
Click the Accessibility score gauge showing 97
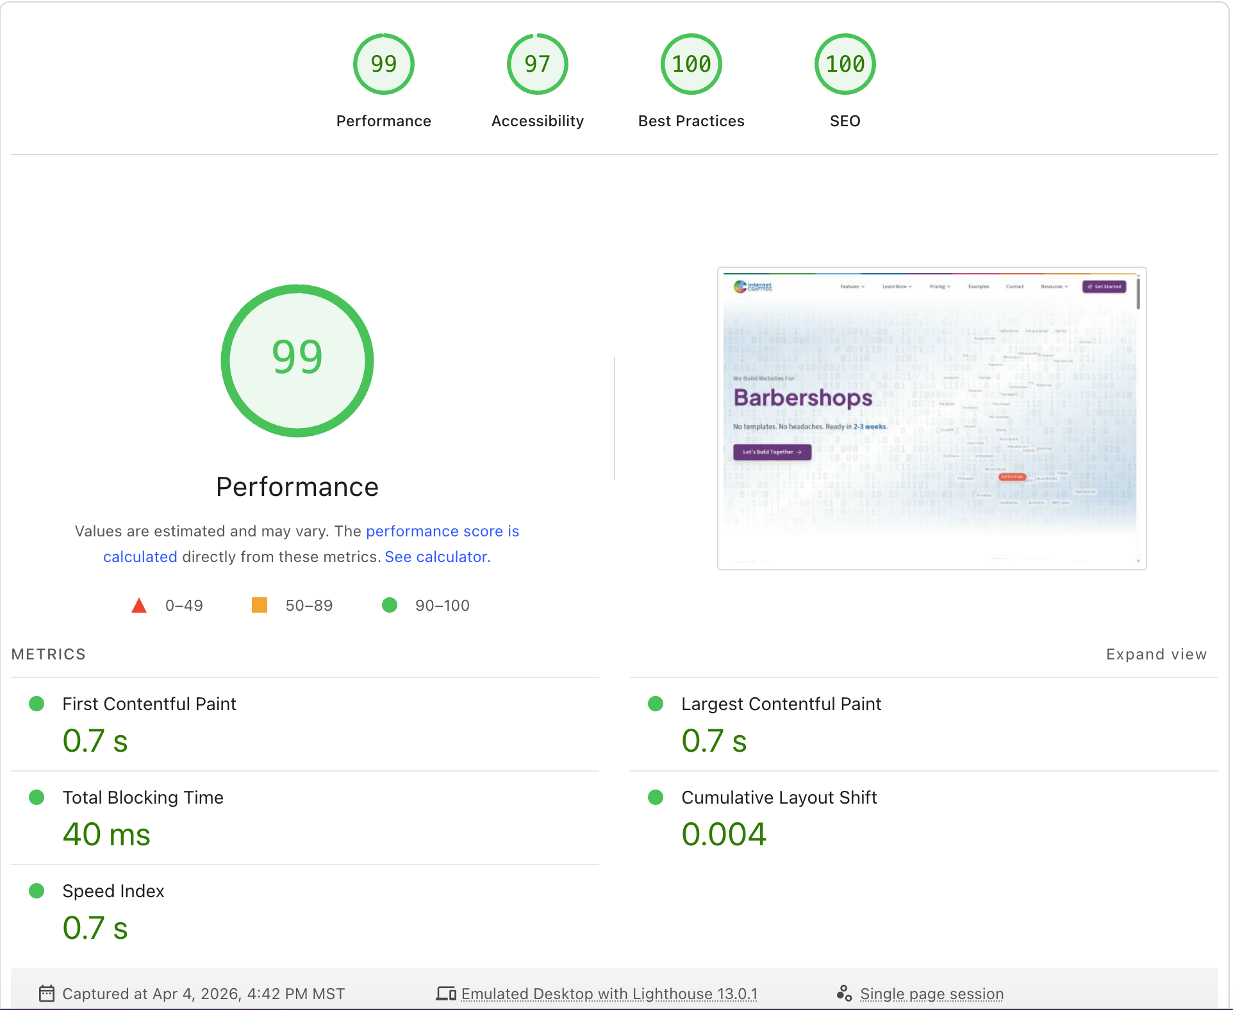click(x=537, y=63)
